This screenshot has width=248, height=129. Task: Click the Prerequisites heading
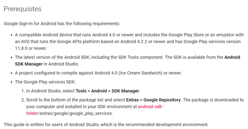[22, 9]
